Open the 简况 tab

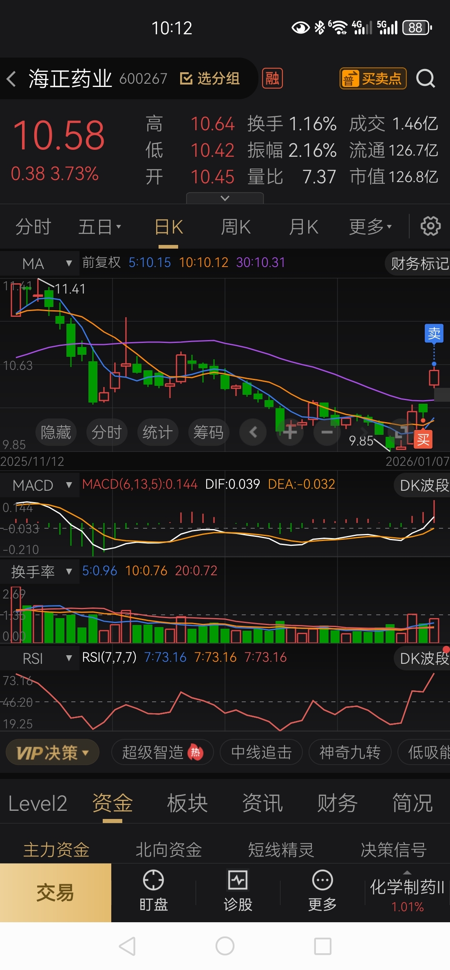click(412, 803)
